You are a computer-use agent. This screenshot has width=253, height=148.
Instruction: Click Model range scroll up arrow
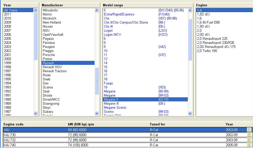(x=190, y=10)
